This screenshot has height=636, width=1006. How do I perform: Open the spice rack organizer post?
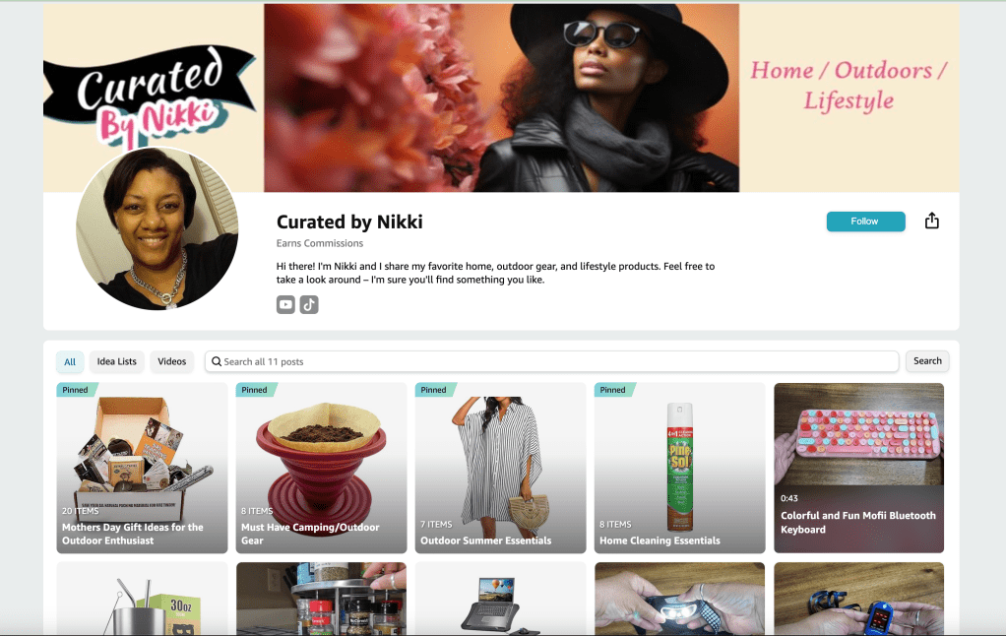(322, 599)
